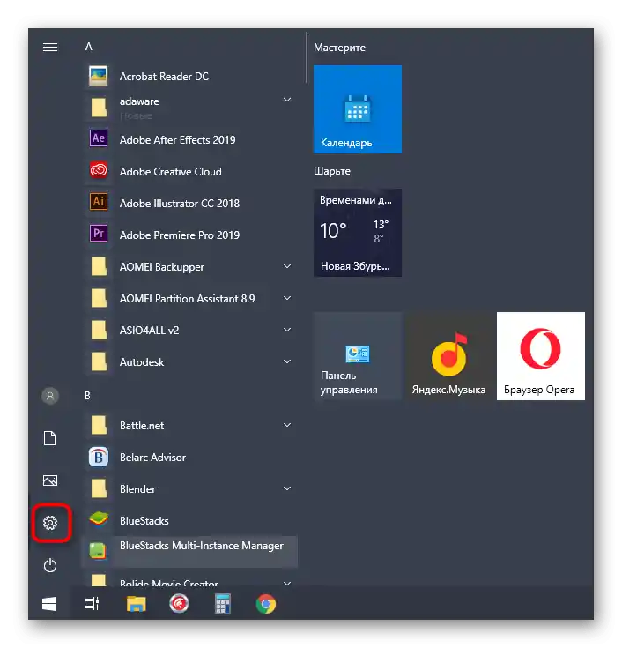Click the adaware folder icon
622x648 pixels.
99,108
